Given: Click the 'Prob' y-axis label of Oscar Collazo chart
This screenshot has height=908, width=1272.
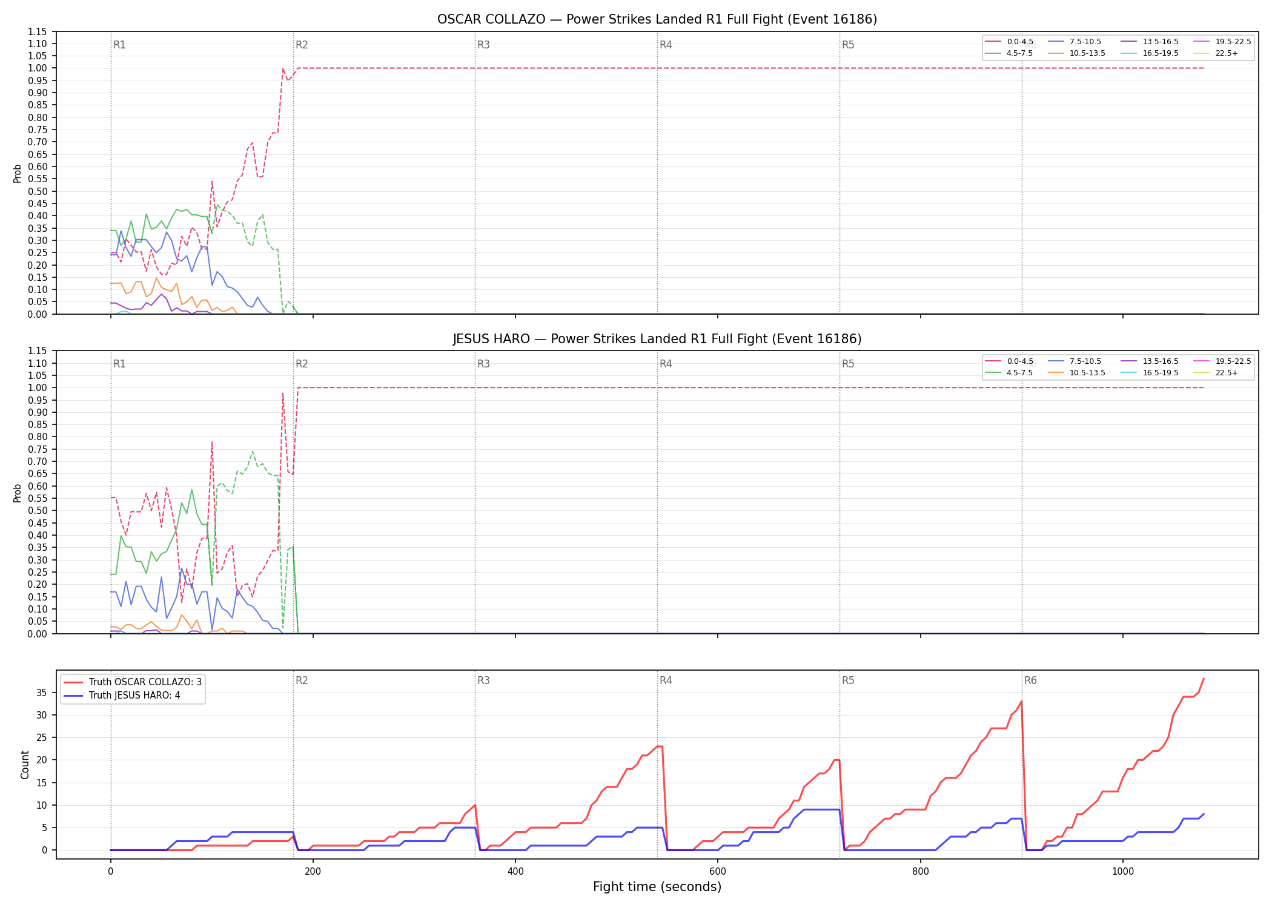Looking at the screenshot, I should click(18, 174).
